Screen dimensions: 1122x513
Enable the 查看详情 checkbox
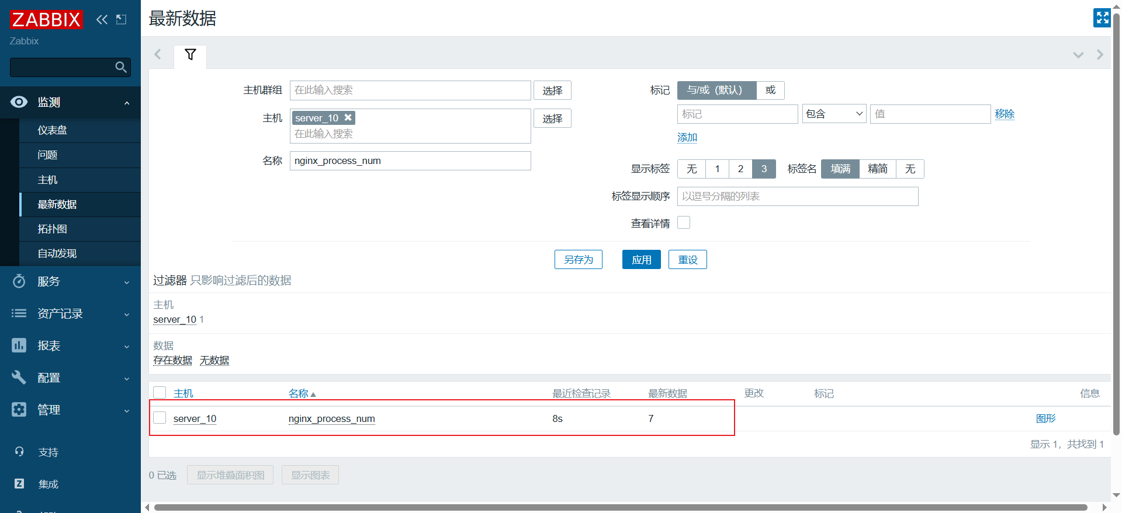click(684, 222)
